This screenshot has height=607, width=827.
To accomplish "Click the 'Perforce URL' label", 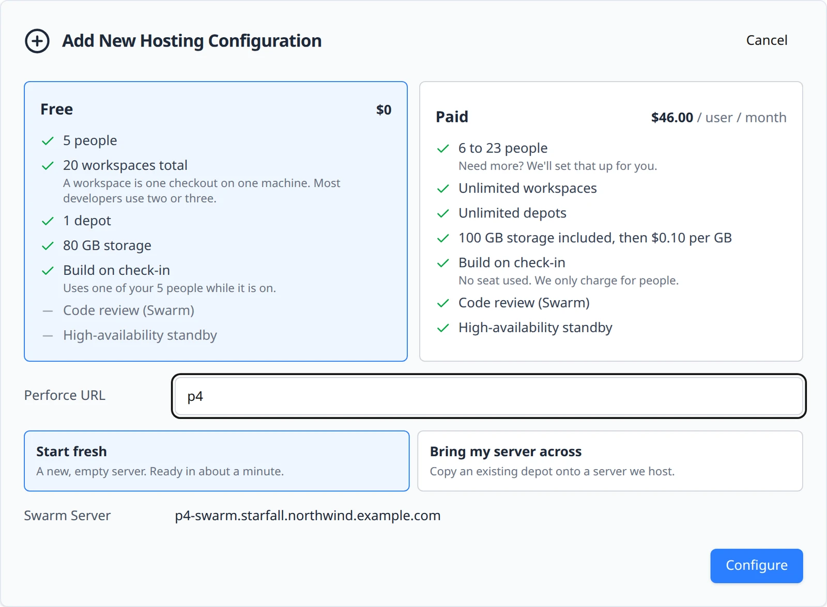I will click(65, 395).
